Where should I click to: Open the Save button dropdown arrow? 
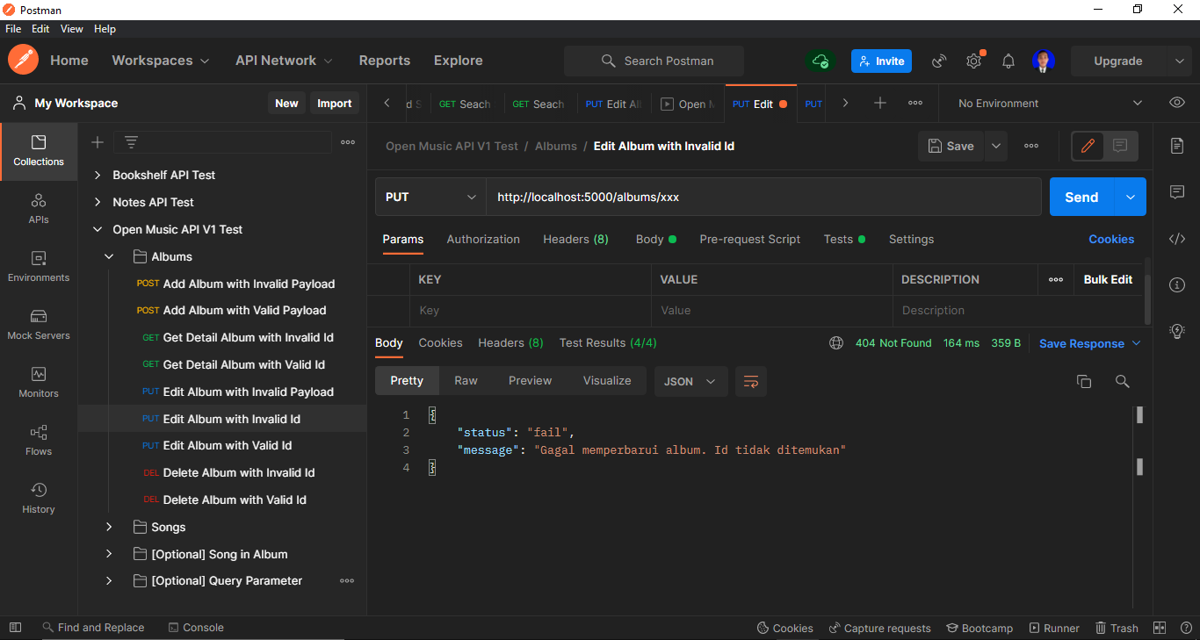[x=996, y=146]
